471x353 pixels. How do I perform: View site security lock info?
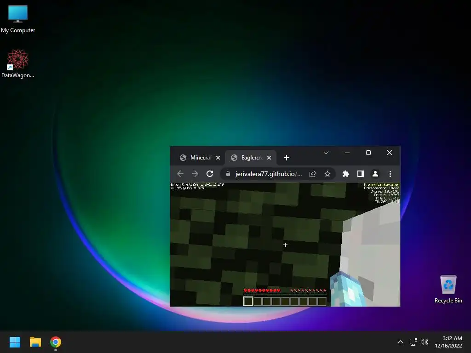tap(228, 174)
